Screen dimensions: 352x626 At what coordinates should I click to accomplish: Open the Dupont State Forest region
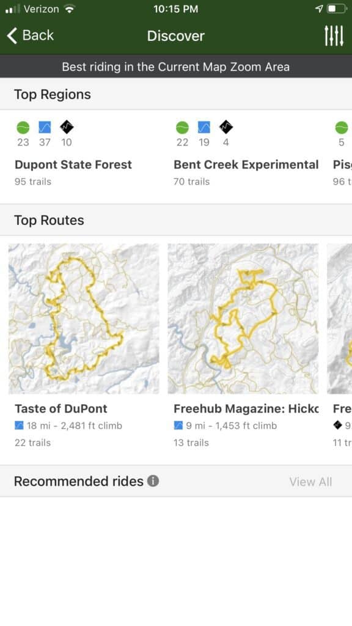(x=73, y=164)
